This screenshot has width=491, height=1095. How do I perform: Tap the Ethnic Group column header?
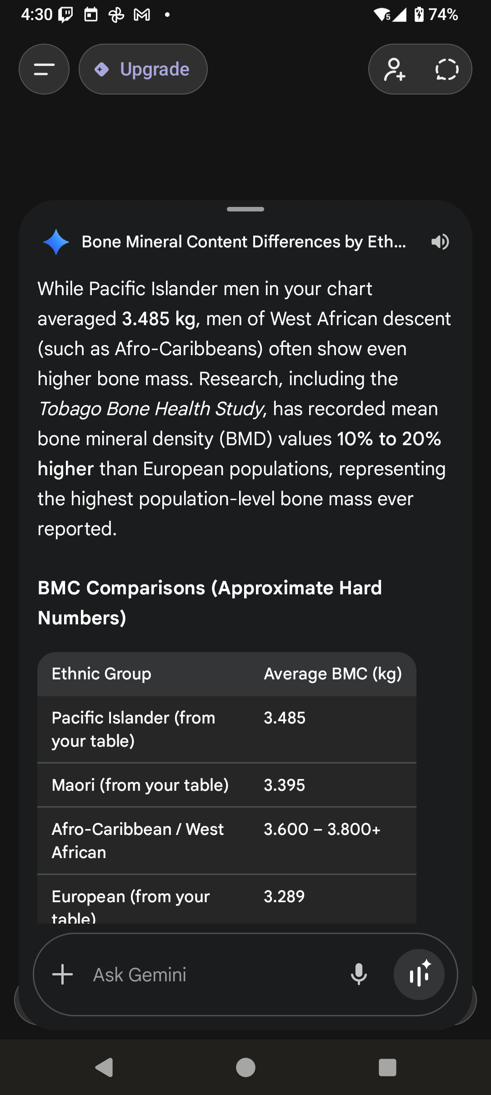click(x=101, y=674)
